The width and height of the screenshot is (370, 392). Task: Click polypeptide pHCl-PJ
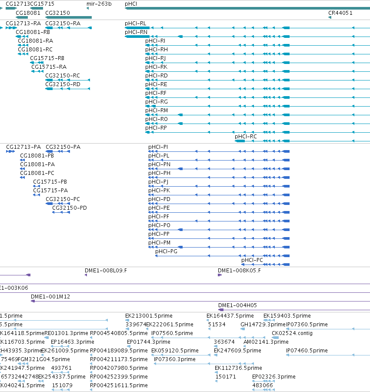[158, 182]
